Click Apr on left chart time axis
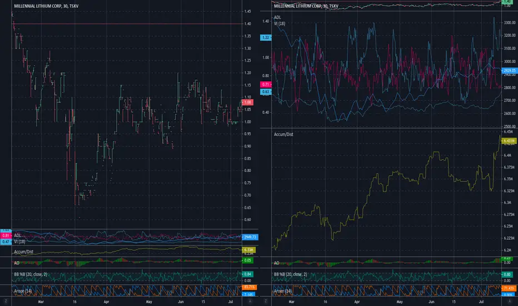The height and width of the screenshot is (306, 518). 106,302
